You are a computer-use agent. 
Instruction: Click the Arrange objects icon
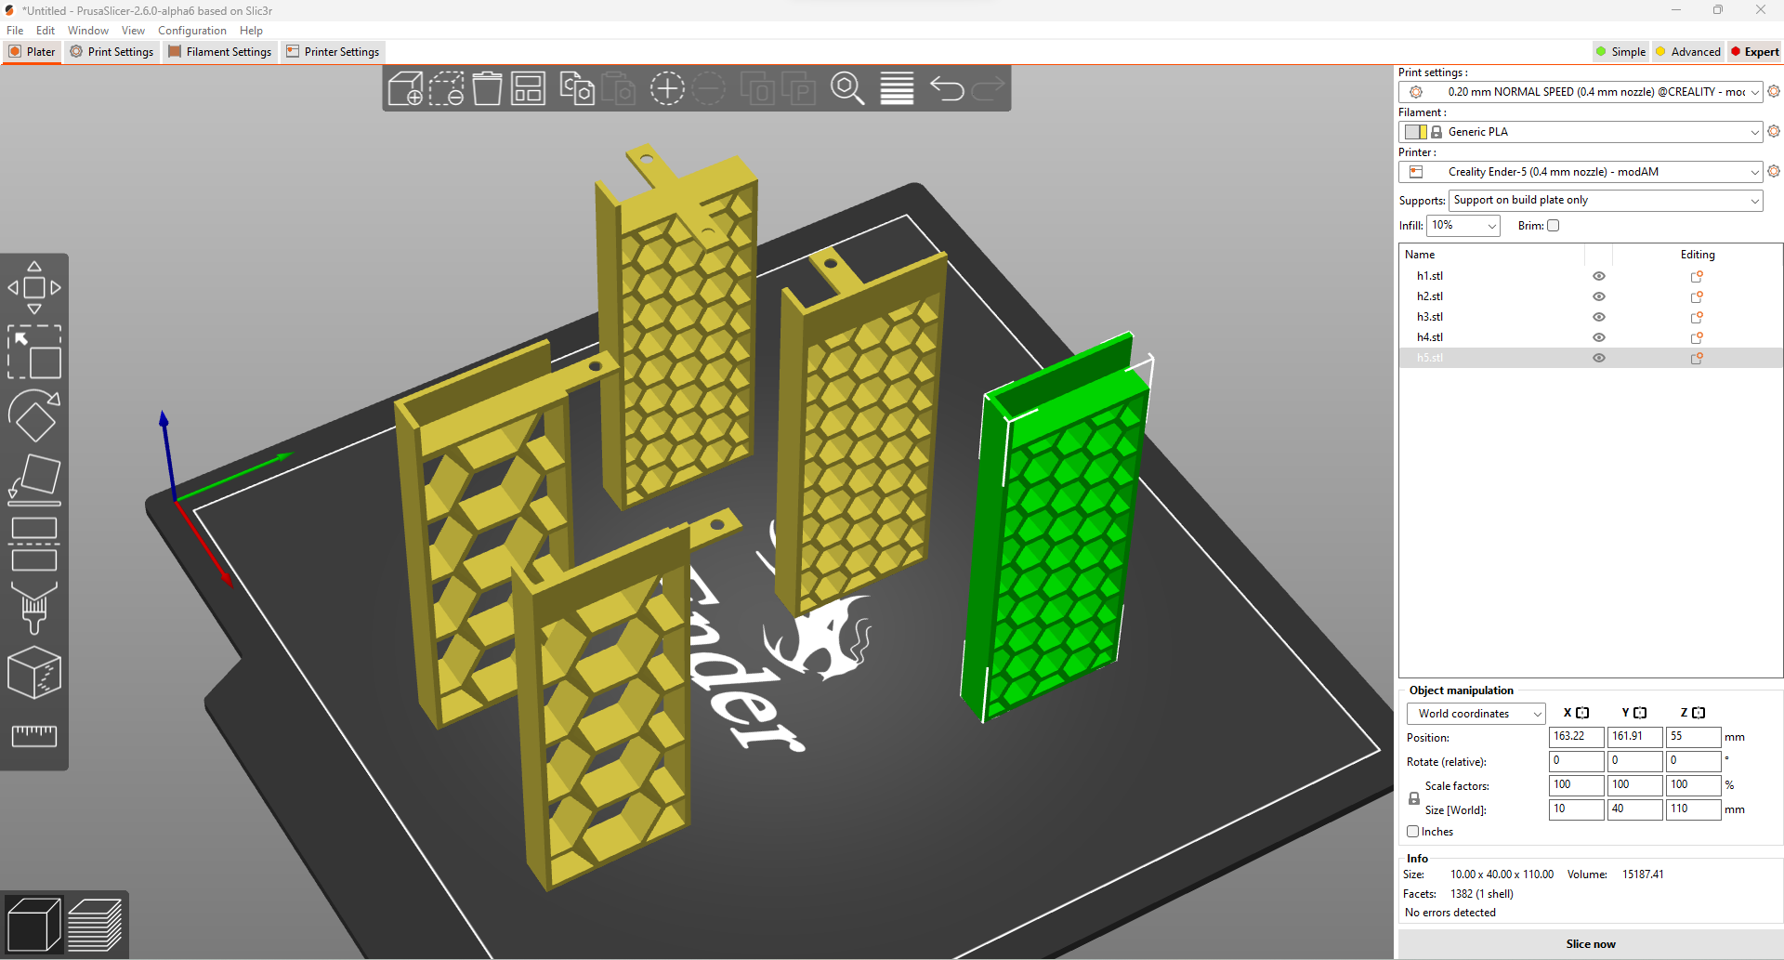click(527, 88)
